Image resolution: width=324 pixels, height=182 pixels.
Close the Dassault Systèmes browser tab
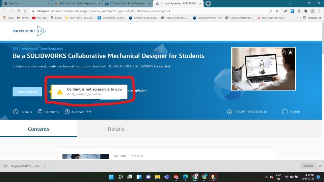click(x=200, y=3)
